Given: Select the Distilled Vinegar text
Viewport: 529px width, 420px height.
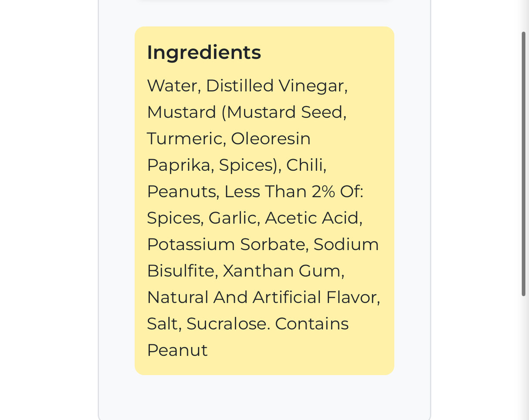Looking at the screenshot, I should click(275, 86).
